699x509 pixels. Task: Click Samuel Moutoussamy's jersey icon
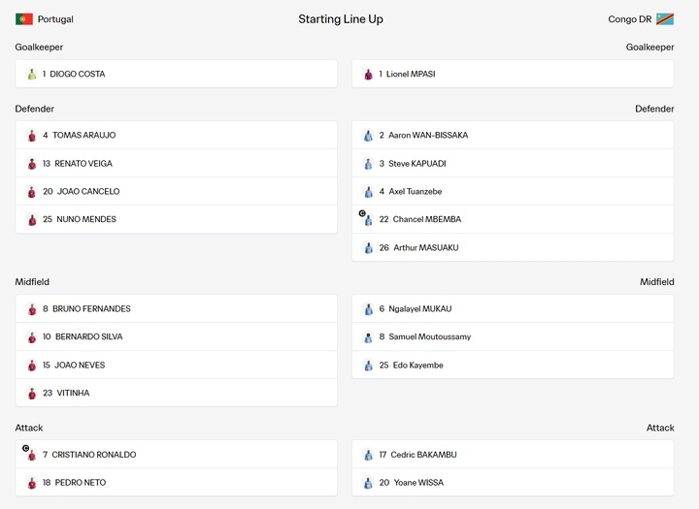pos(368,337)
